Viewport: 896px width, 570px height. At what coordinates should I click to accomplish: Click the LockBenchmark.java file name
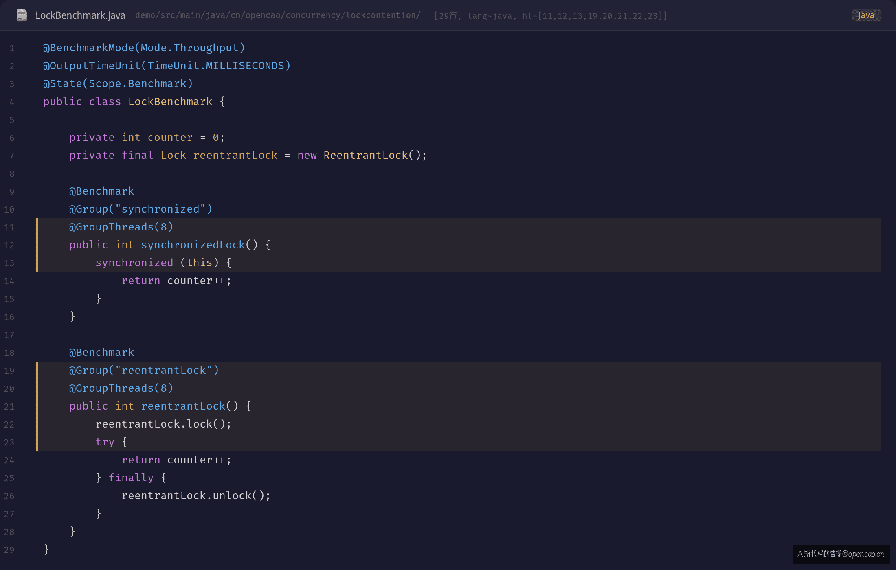pyautogui.click(x=80, y=15)
